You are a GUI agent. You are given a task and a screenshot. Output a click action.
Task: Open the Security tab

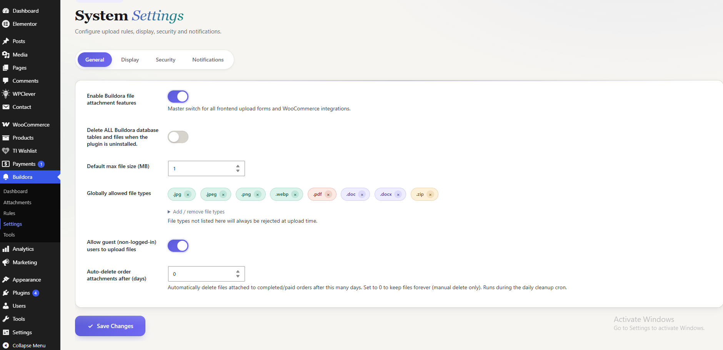165,60
